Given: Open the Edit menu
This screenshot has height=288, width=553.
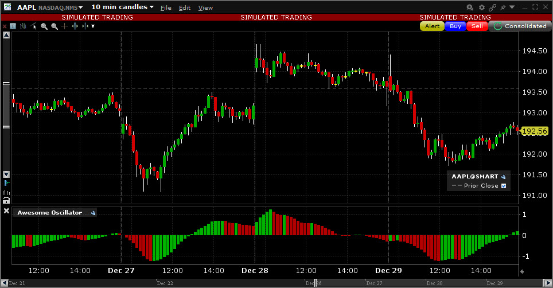Looking at the screenshot, I should (185, 8).
